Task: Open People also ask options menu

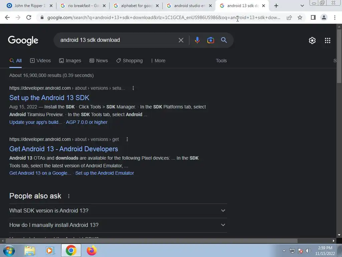Action: (x=69, y=196)
